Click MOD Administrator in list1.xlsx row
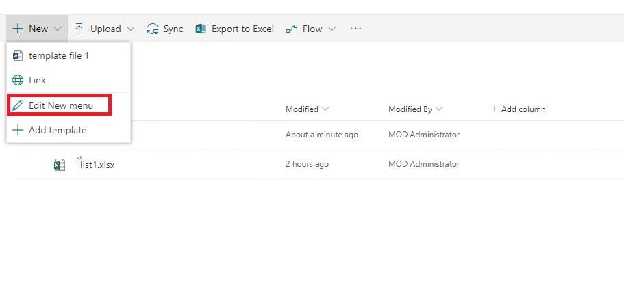Image resolution: width=624 pixels, height=283 pixels. click(x=424, y=164)
